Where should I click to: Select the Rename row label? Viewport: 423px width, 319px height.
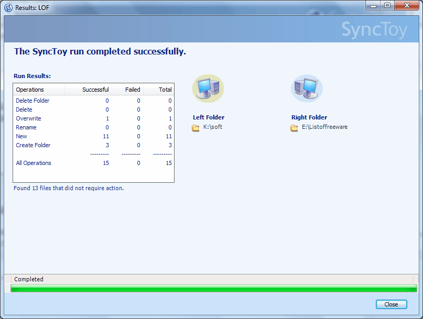(26, 127)
